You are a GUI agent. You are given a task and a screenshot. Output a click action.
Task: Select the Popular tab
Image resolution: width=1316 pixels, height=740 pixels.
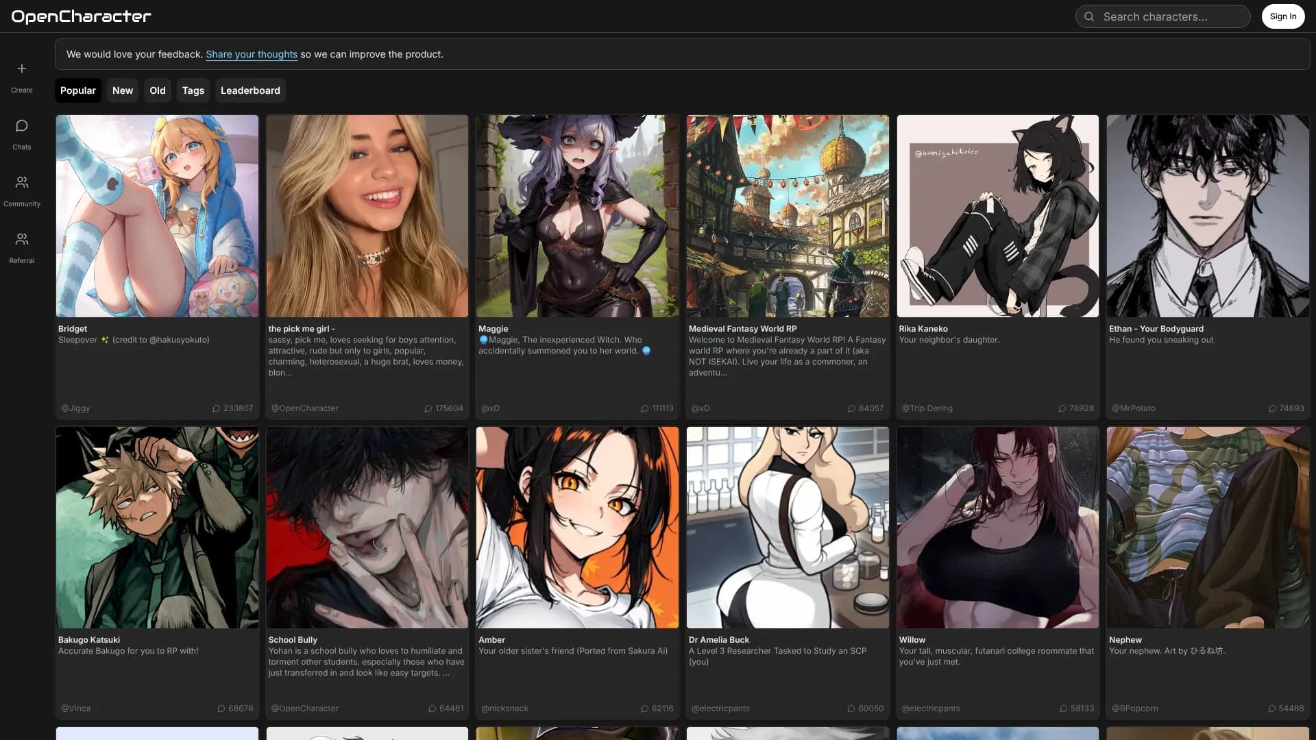(78, 90)
